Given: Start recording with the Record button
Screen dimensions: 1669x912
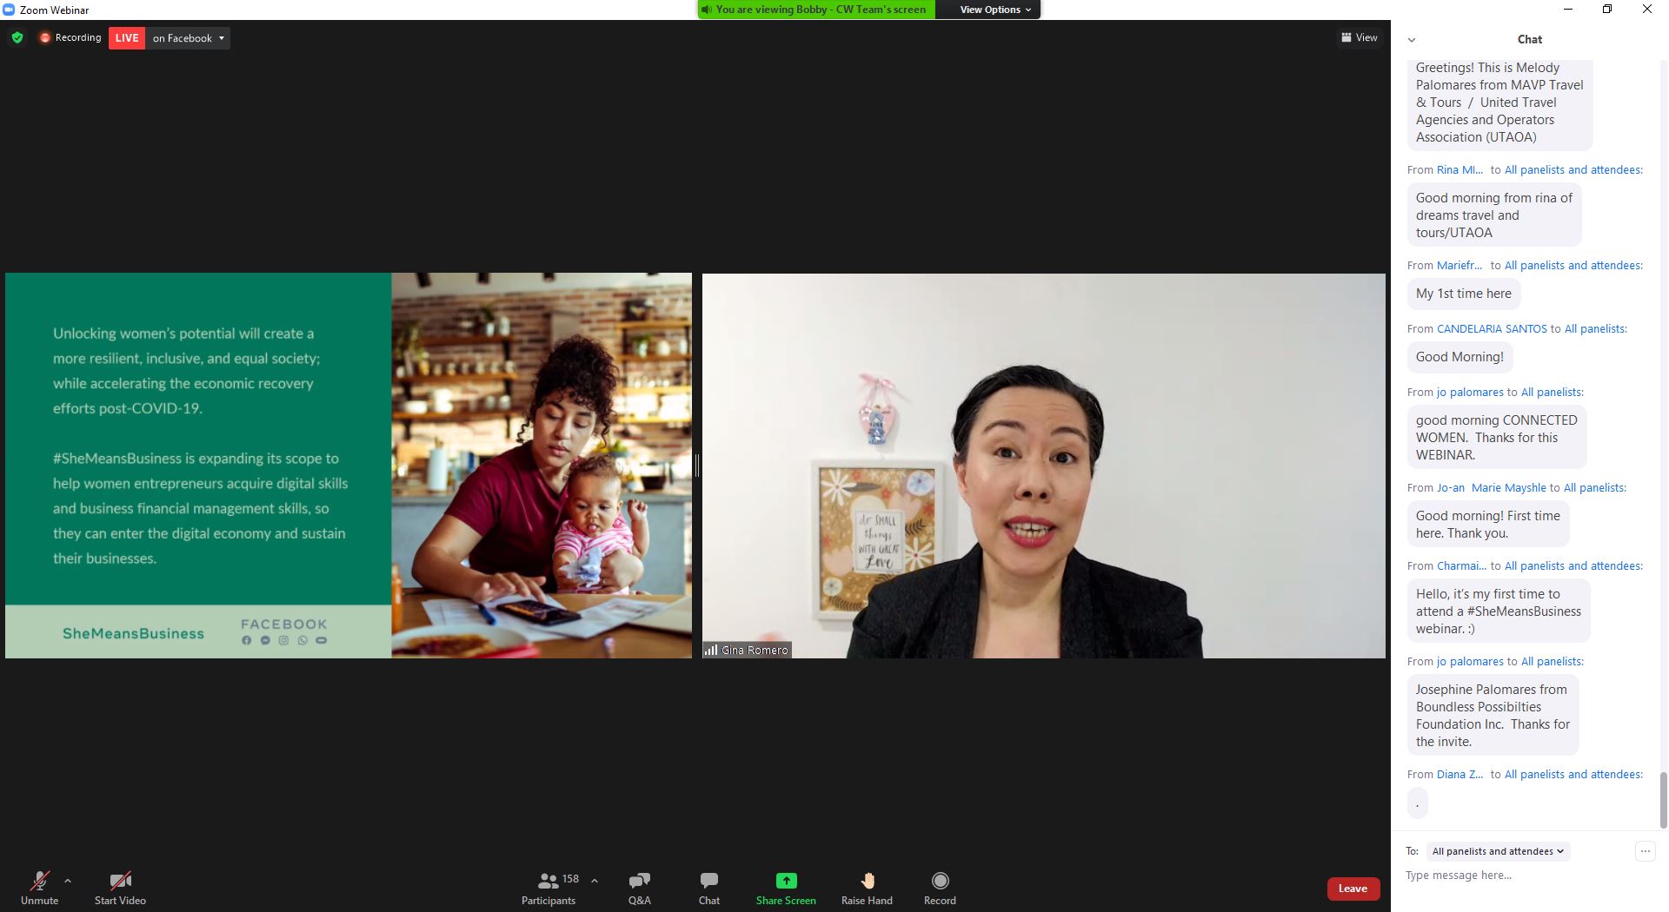Looking at the screenshot, I should (940, 889).
